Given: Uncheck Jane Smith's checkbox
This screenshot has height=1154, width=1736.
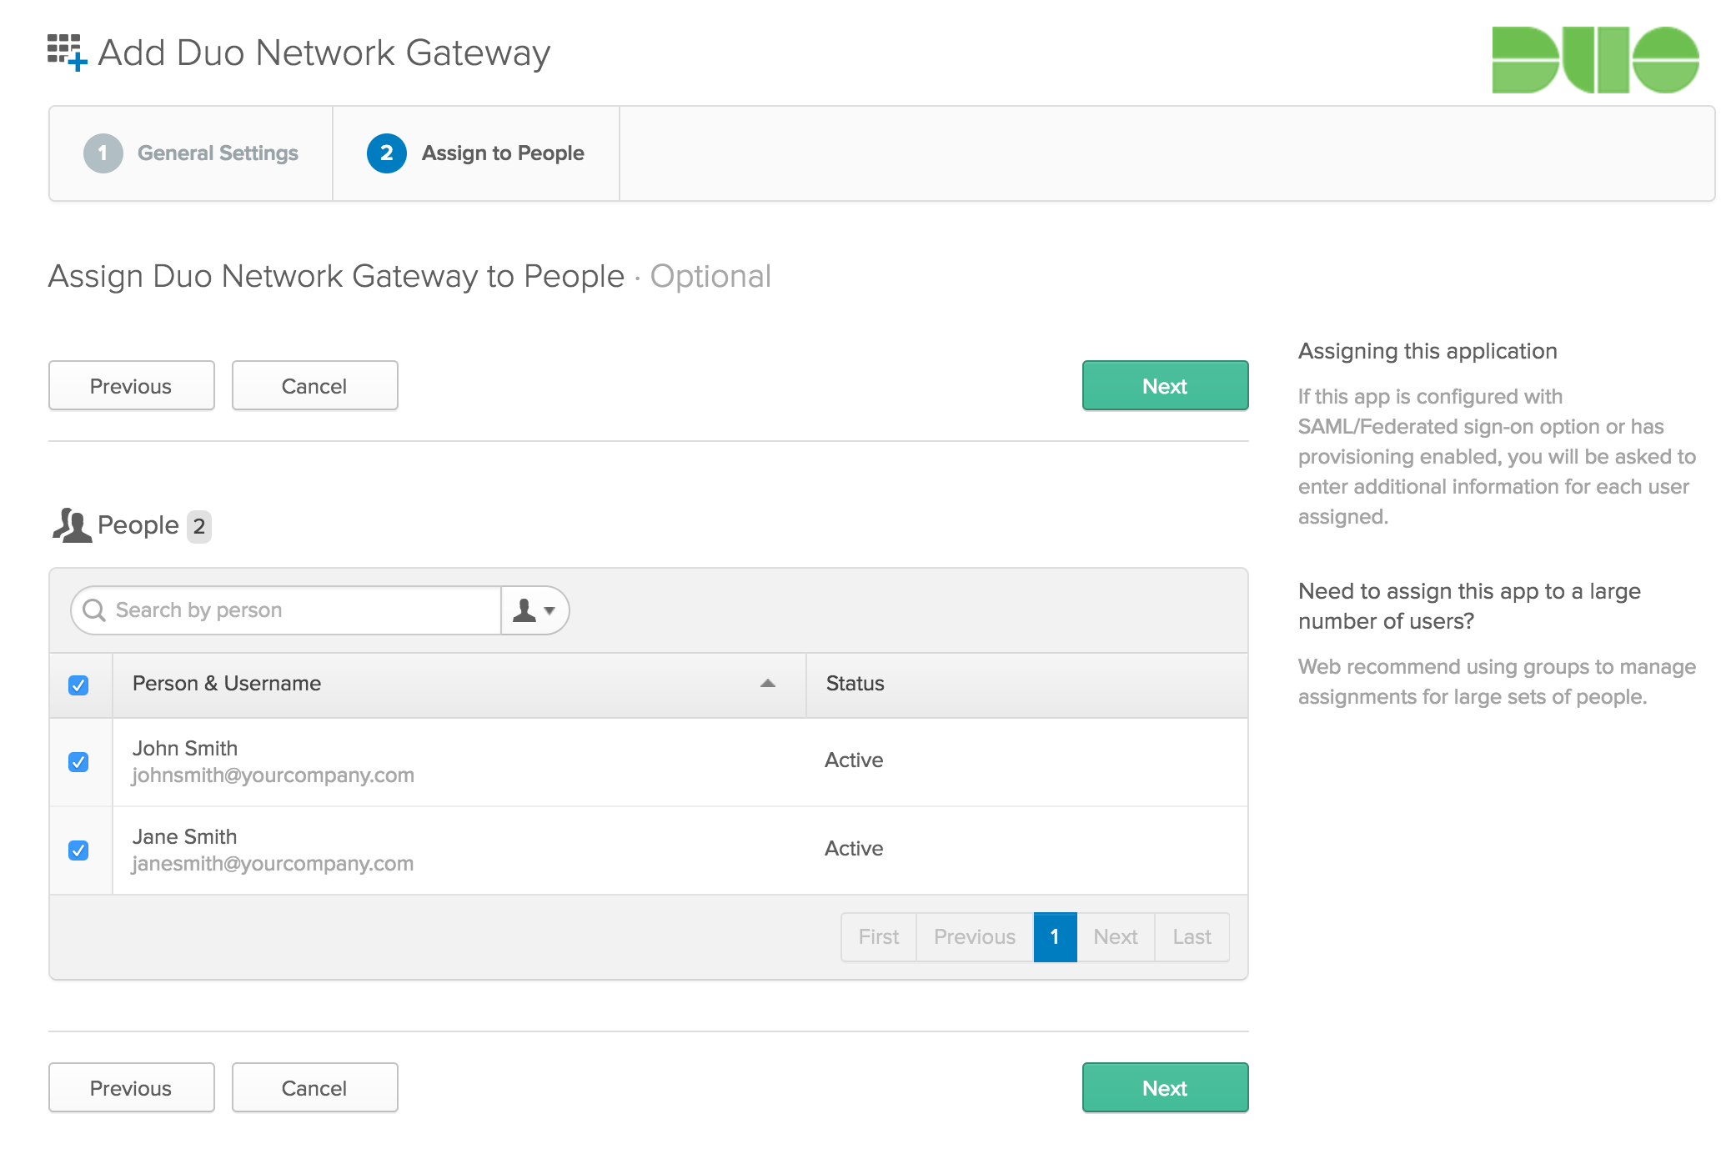Looking at the screenshot, I should (78, 850).
